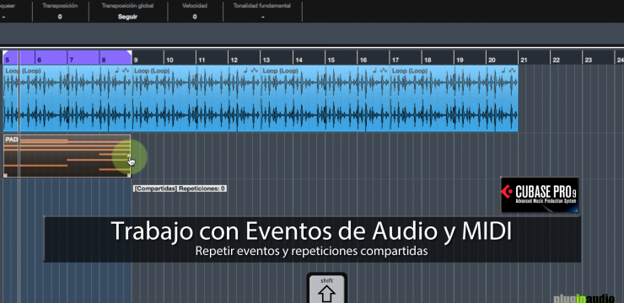The height and width of the screenshot is (303, 624).
Task: Select the Loop audio event starting at bar 9
Action: point(196,98)
